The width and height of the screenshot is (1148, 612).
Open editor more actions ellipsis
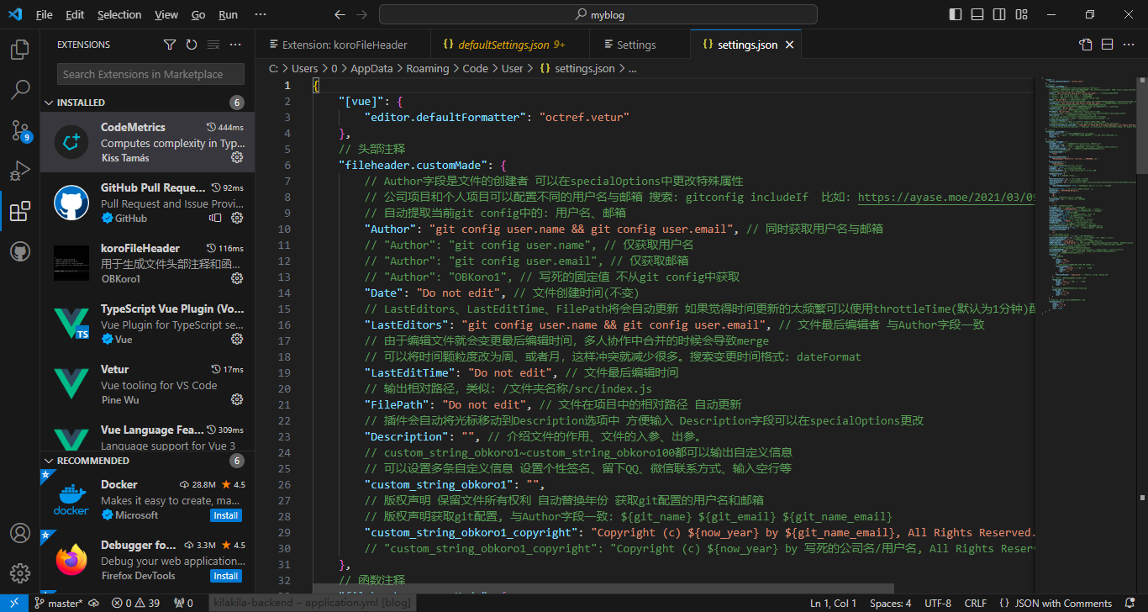(x=1130, y=45)
